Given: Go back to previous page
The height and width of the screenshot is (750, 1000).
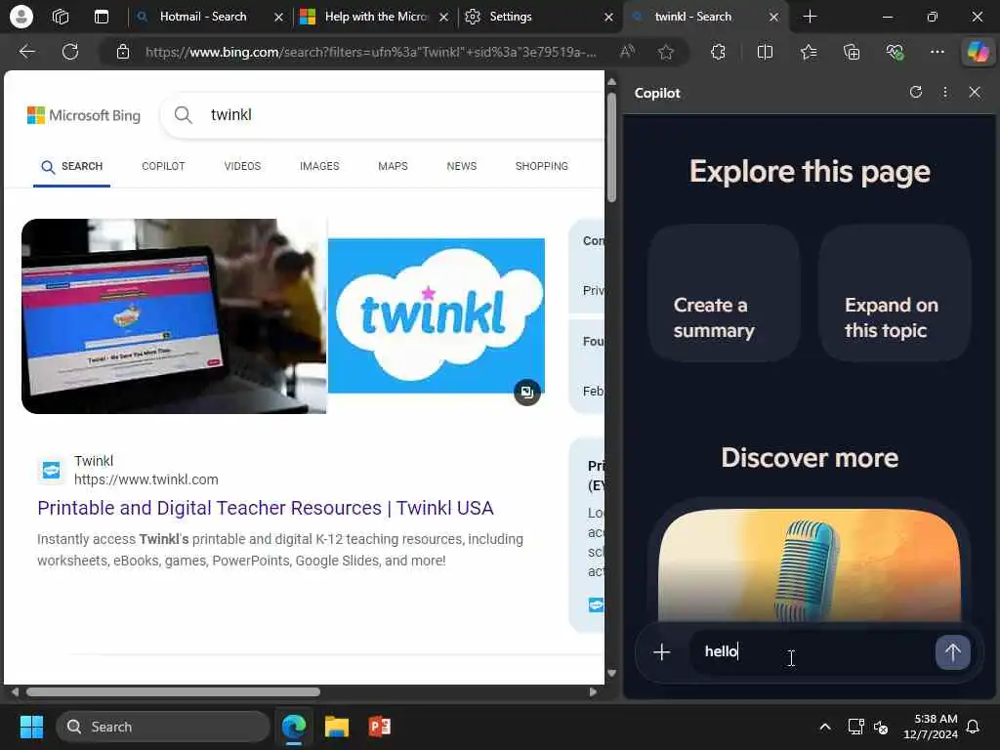Looking at the screenshot, I should (x=26, y=52).
